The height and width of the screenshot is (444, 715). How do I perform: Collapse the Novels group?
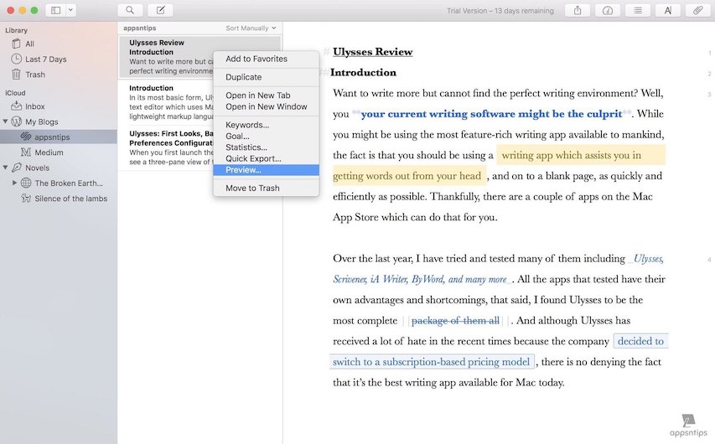[x=7, y=168]
